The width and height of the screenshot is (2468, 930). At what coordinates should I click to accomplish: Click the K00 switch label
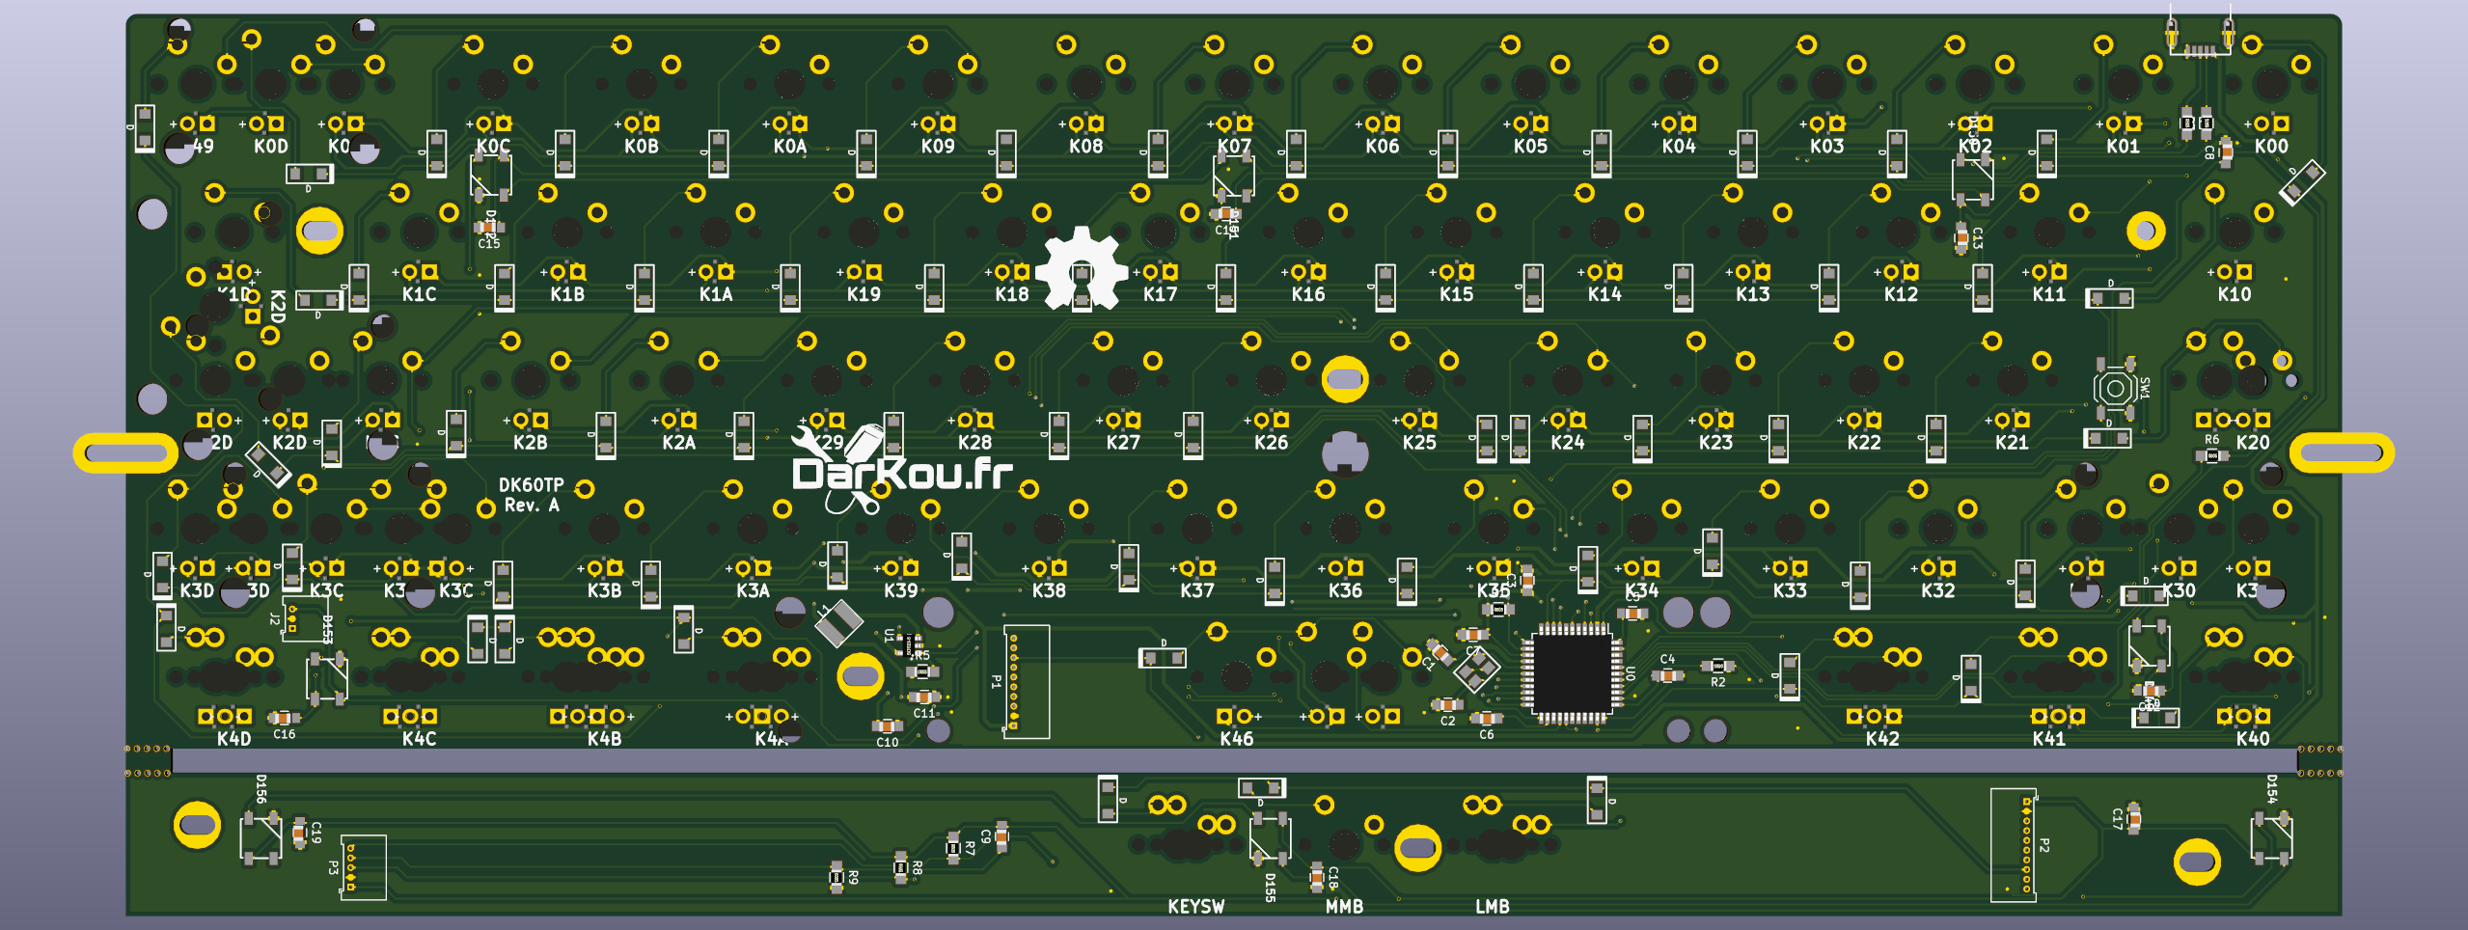[x=2271, y=147]
